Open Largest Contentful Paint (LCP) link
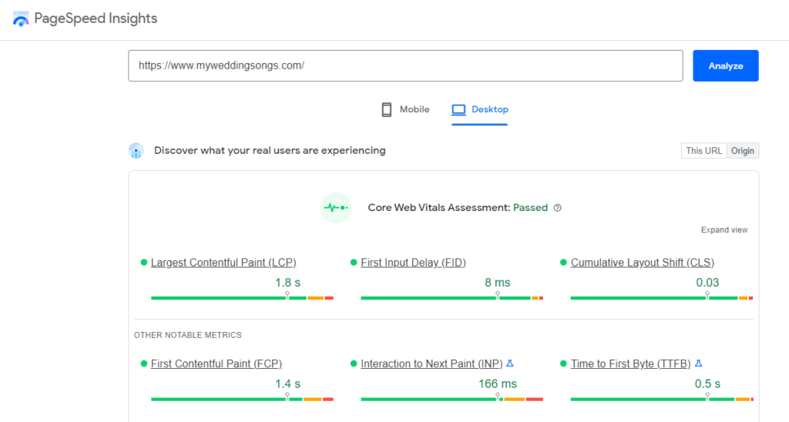Viewport: 789px width, 422px height. (x=223, y=263)
